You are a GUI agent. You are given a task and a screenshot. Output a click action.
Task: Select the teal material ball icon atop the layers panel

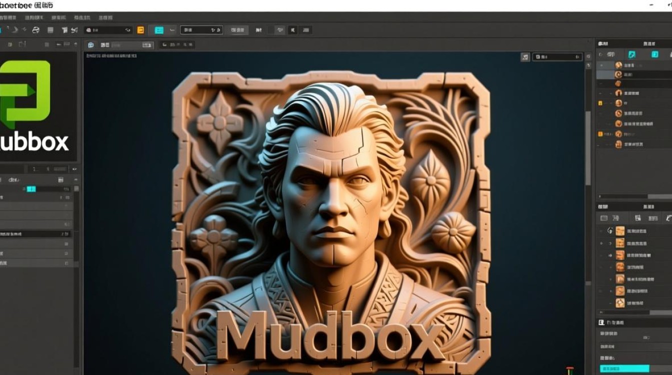pos(632,54)
